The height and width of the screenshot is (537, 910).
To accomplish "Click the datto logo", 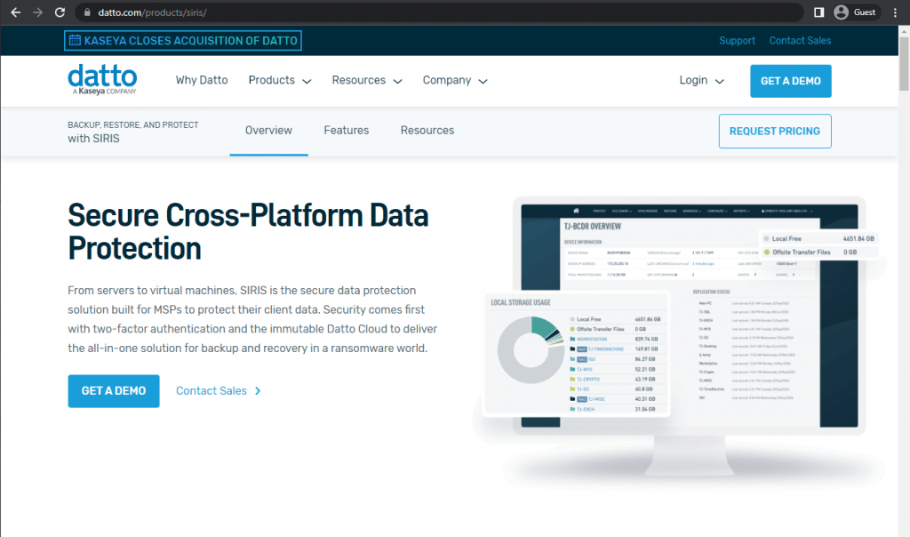I will [x=103, y=79].
